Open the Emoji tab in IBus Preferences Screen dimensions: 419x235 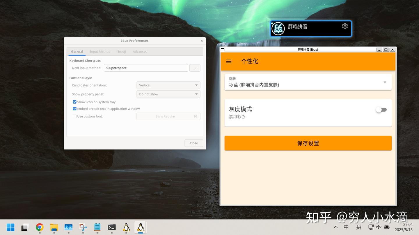click(x=121, y=51)
